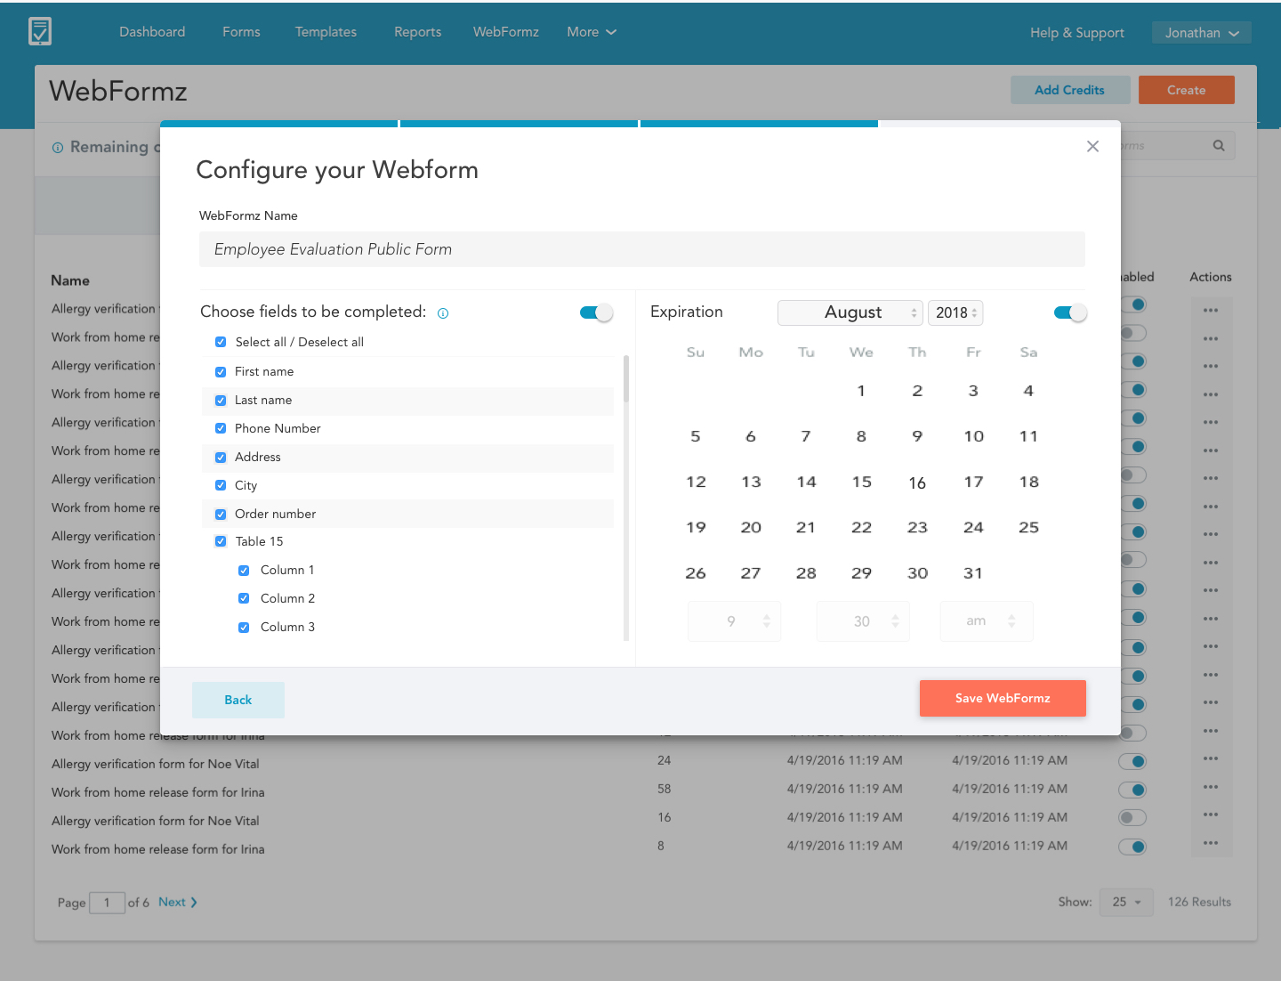The width and height of the screenshot is (1281, 981).
Task: Open the More navigation menu
Action: (x=592, y=32)
